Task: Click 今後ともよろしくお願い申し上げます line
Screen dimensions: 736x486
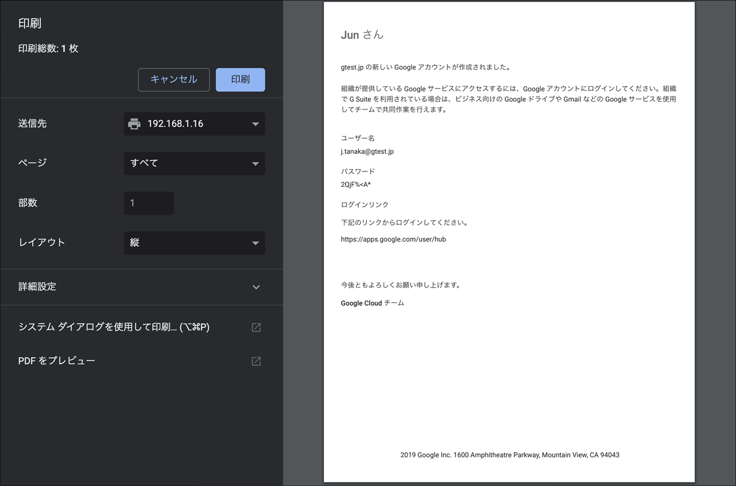Action: 401,285
